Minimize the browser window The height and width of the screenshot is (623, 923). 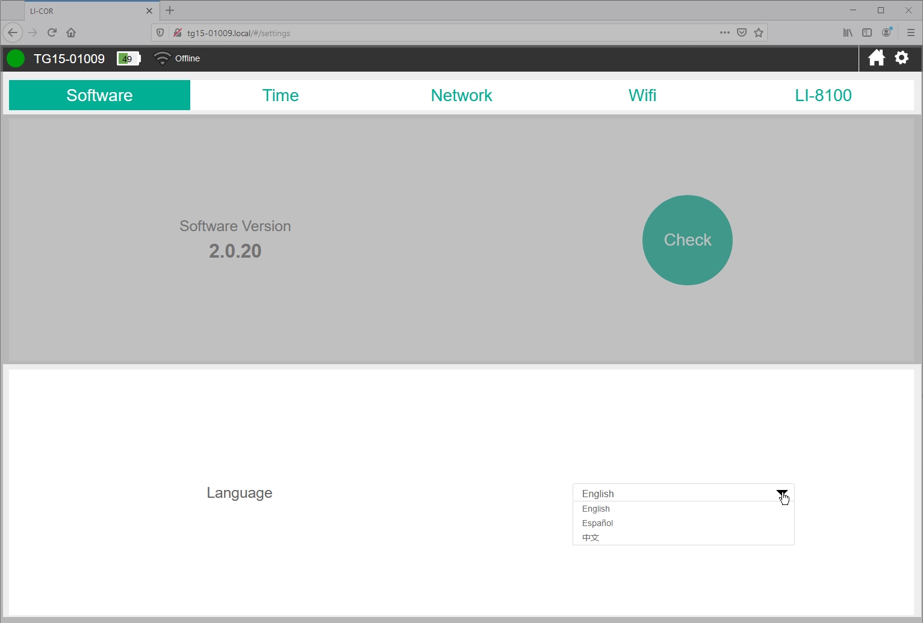coord(853,10)
